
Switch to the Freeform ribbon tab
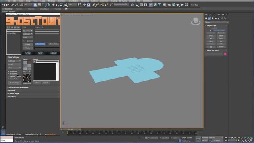(x=19, y=9)
